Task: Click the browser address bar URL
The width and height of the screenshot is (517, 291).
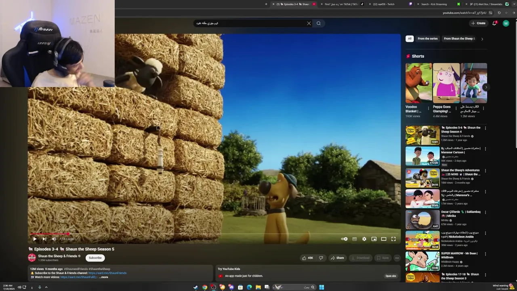Action: [464, 13]
